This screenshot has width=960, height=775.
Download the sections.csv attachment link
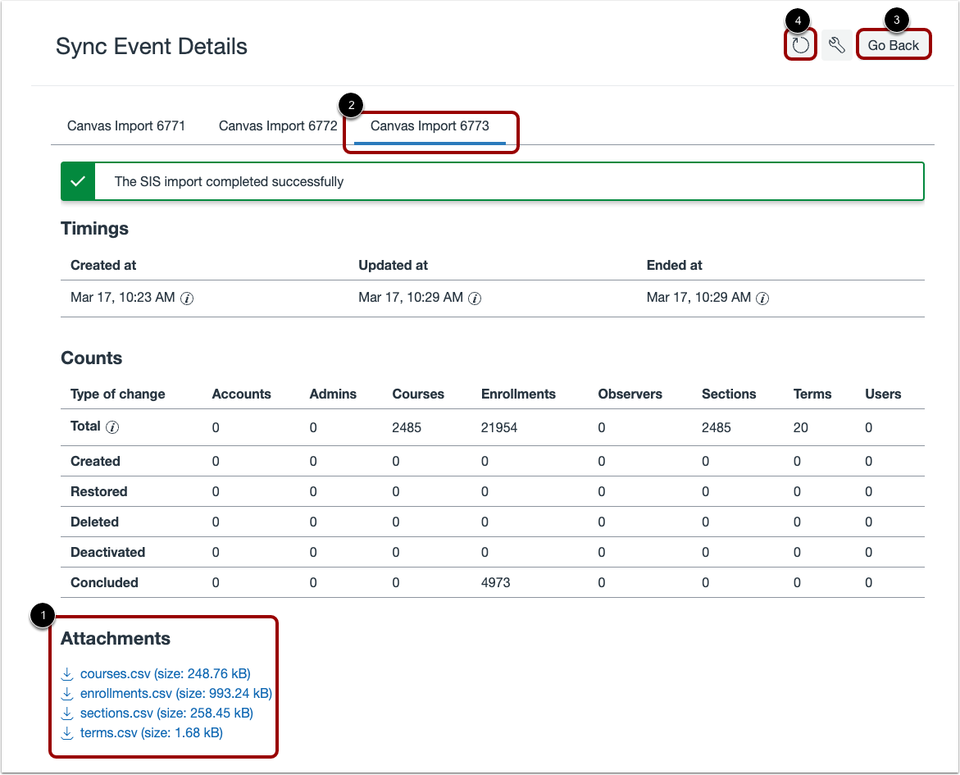click(166, 713)
